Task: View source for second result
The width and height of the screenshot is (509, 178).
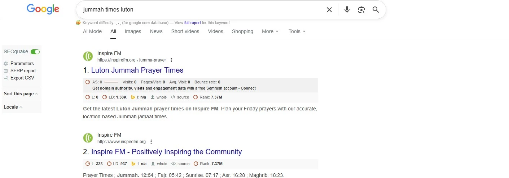Action: click(180, 164)
